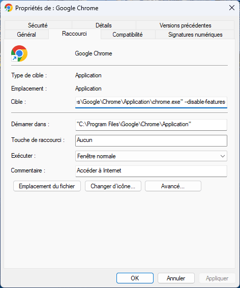Click into the Cible target field
Viewport: 240px width, 288px height.
click(151, 102)
